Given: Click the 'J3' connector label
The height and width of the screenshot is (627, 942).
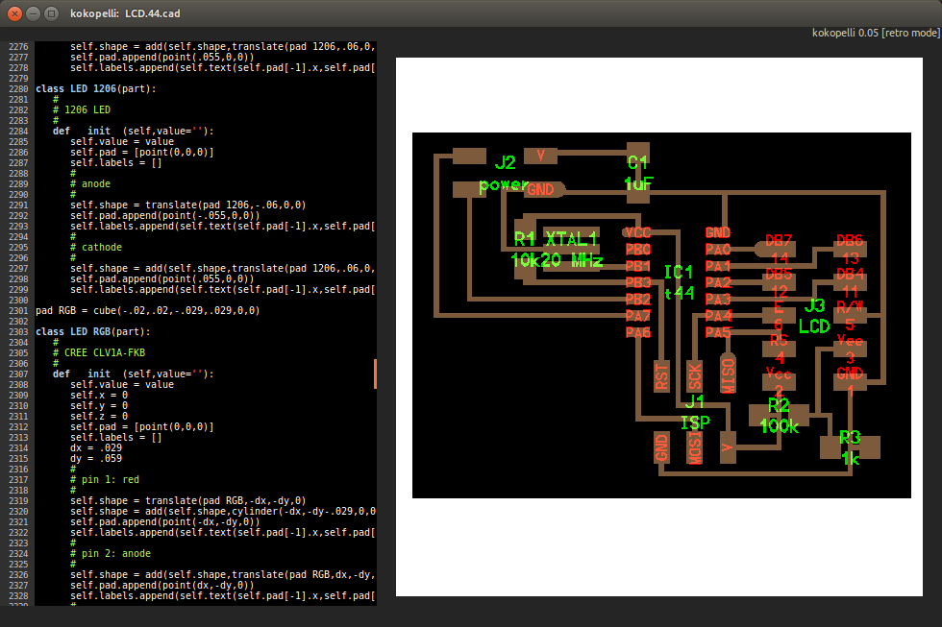Looking at the screenshot, I should (814, 306).
